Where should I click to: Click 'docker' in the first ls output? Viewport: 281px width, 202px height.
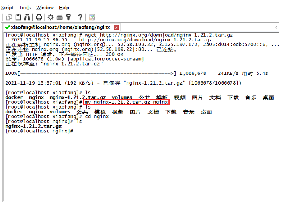[x=14, y=97]
